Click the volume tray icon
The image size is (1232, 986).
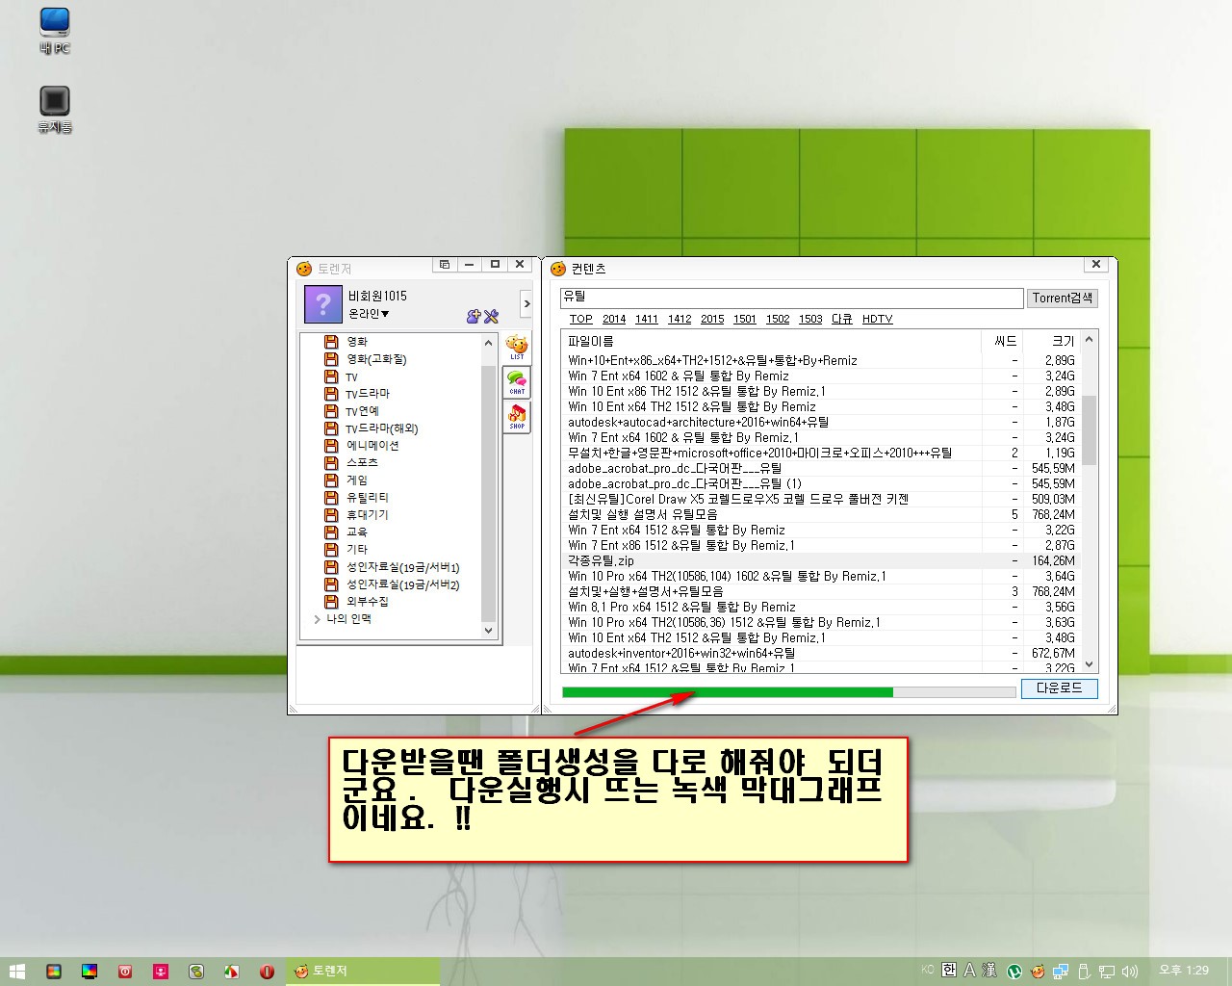(x=1130, y=971)
